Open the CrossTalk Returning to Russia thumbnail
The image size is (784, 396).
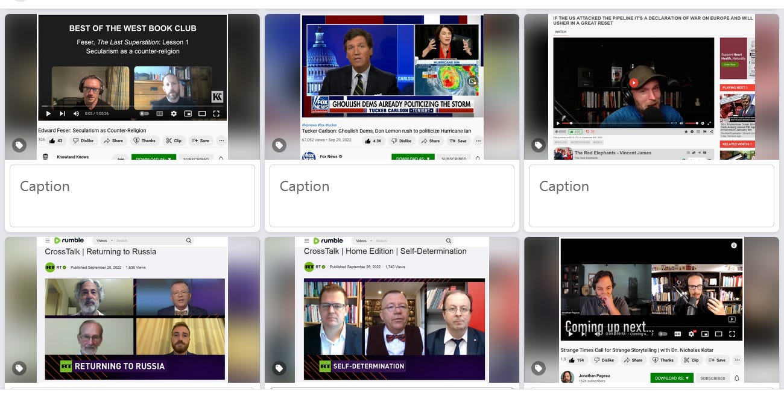(x=132, y=310)
